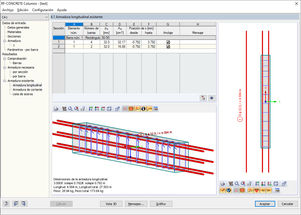Open the Mensajes... dialog
The height and width of the screenshot is (215, 301).
tap(136, 204)
